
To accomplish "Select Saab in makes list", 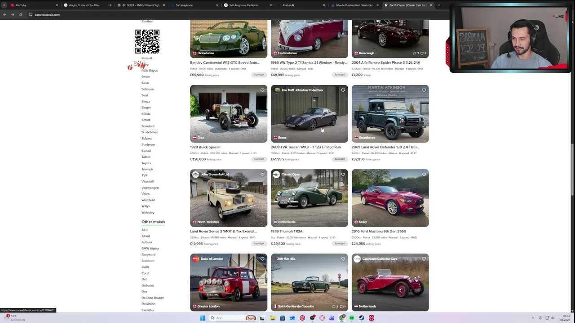I will (145, 83).
